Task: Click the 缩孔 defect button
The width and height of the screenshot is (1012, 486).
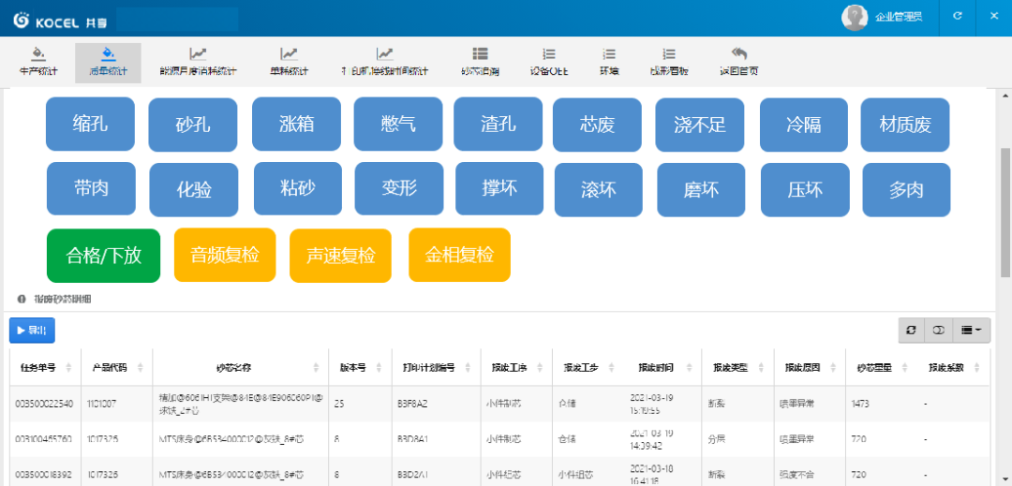Action: 90,124
